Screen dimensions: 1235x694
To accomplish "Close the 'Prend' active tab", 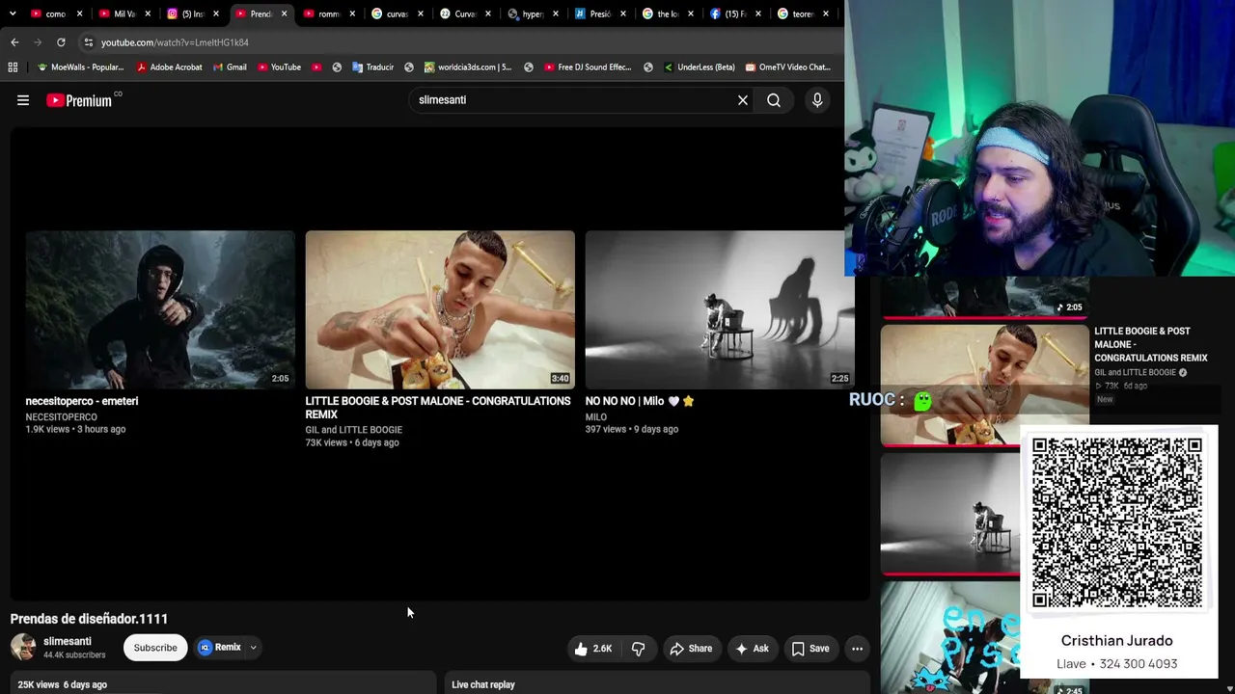I will coord(284,13).
